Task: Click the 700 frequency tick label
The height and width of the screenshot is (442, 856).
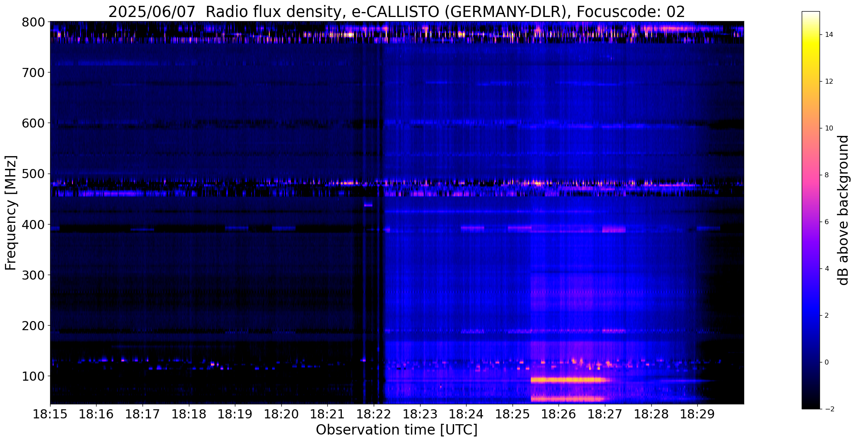Action: [x=33, y=72]
